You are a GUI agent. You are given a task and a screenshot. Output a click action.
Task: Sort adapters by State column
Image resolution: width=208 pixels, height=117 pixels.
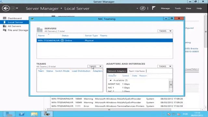[x=134, y=76]
